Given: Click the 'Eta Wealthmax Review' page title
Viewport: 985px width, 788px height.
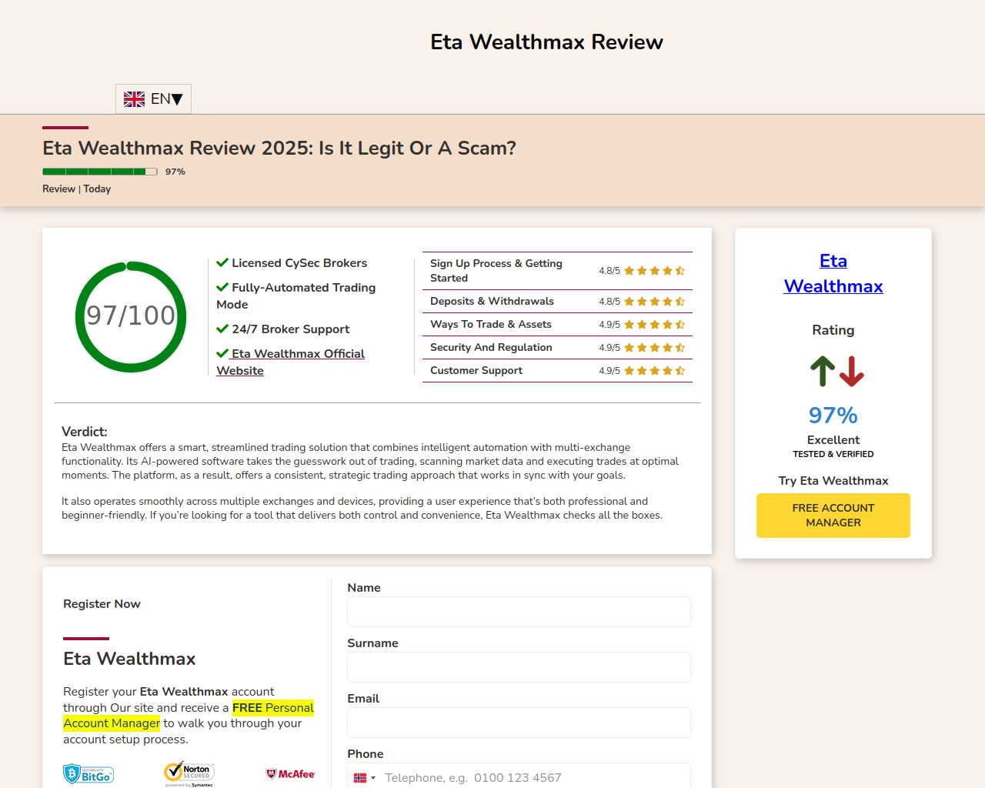Looking at the screenshot, I should (546, 42).
